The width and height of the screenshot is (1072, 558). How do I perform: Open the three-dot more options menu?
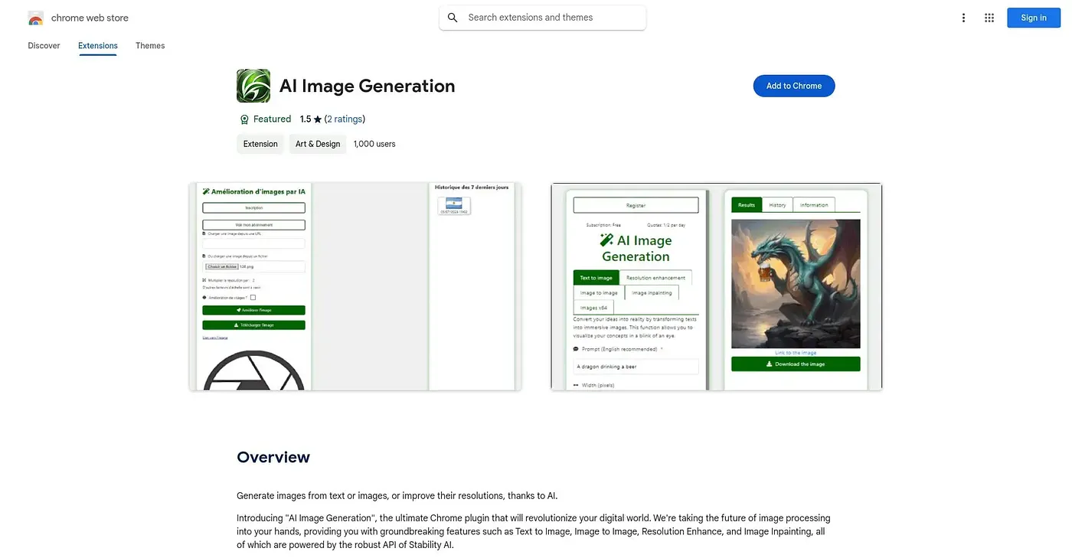(x=963, y=18)
